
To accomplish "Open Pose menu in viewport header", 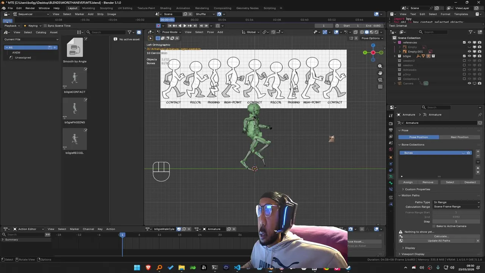I will point(210,32).
